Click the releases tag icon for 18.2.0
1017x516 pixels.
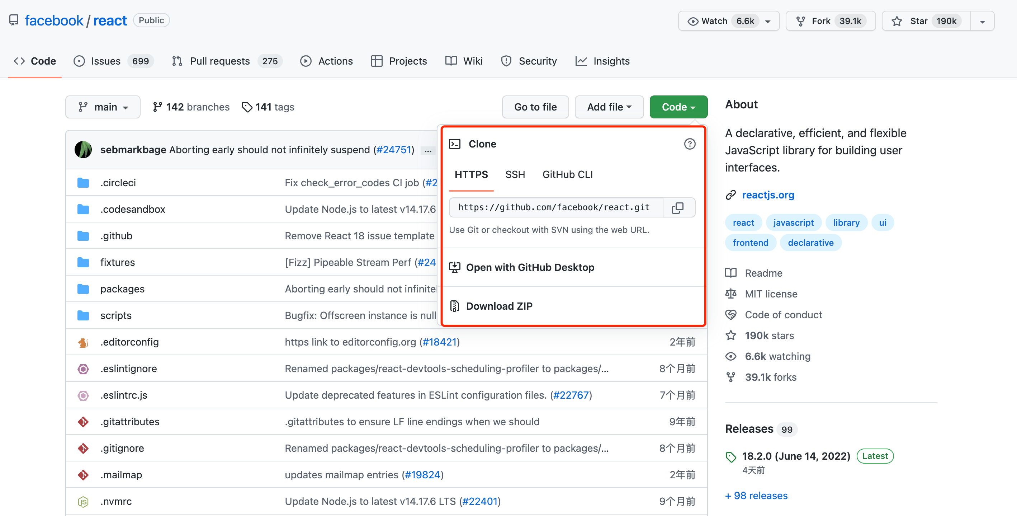[731, 457]
